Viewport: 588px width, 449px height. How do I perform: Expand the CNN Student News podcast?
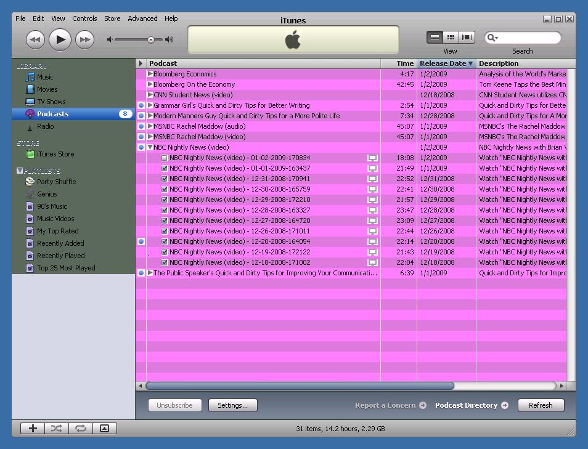click(x=150, y=95)
